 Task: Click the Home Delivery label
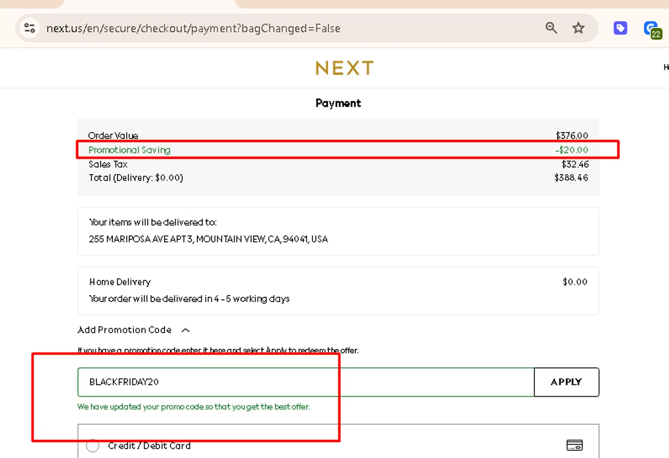(x=120, y=282)
